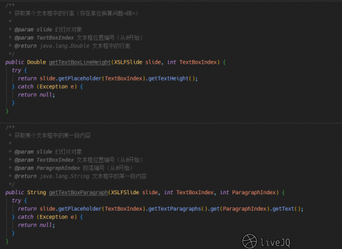342x249 pixels.
Task: Click the getTextBoxParagraph method name
Action: (79, 192)
